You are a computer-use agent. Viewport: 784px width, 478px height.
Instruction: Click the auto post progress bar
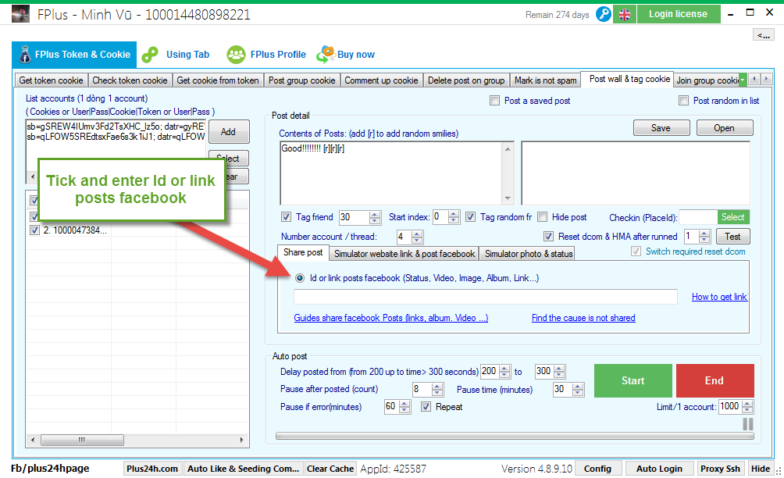515,436
